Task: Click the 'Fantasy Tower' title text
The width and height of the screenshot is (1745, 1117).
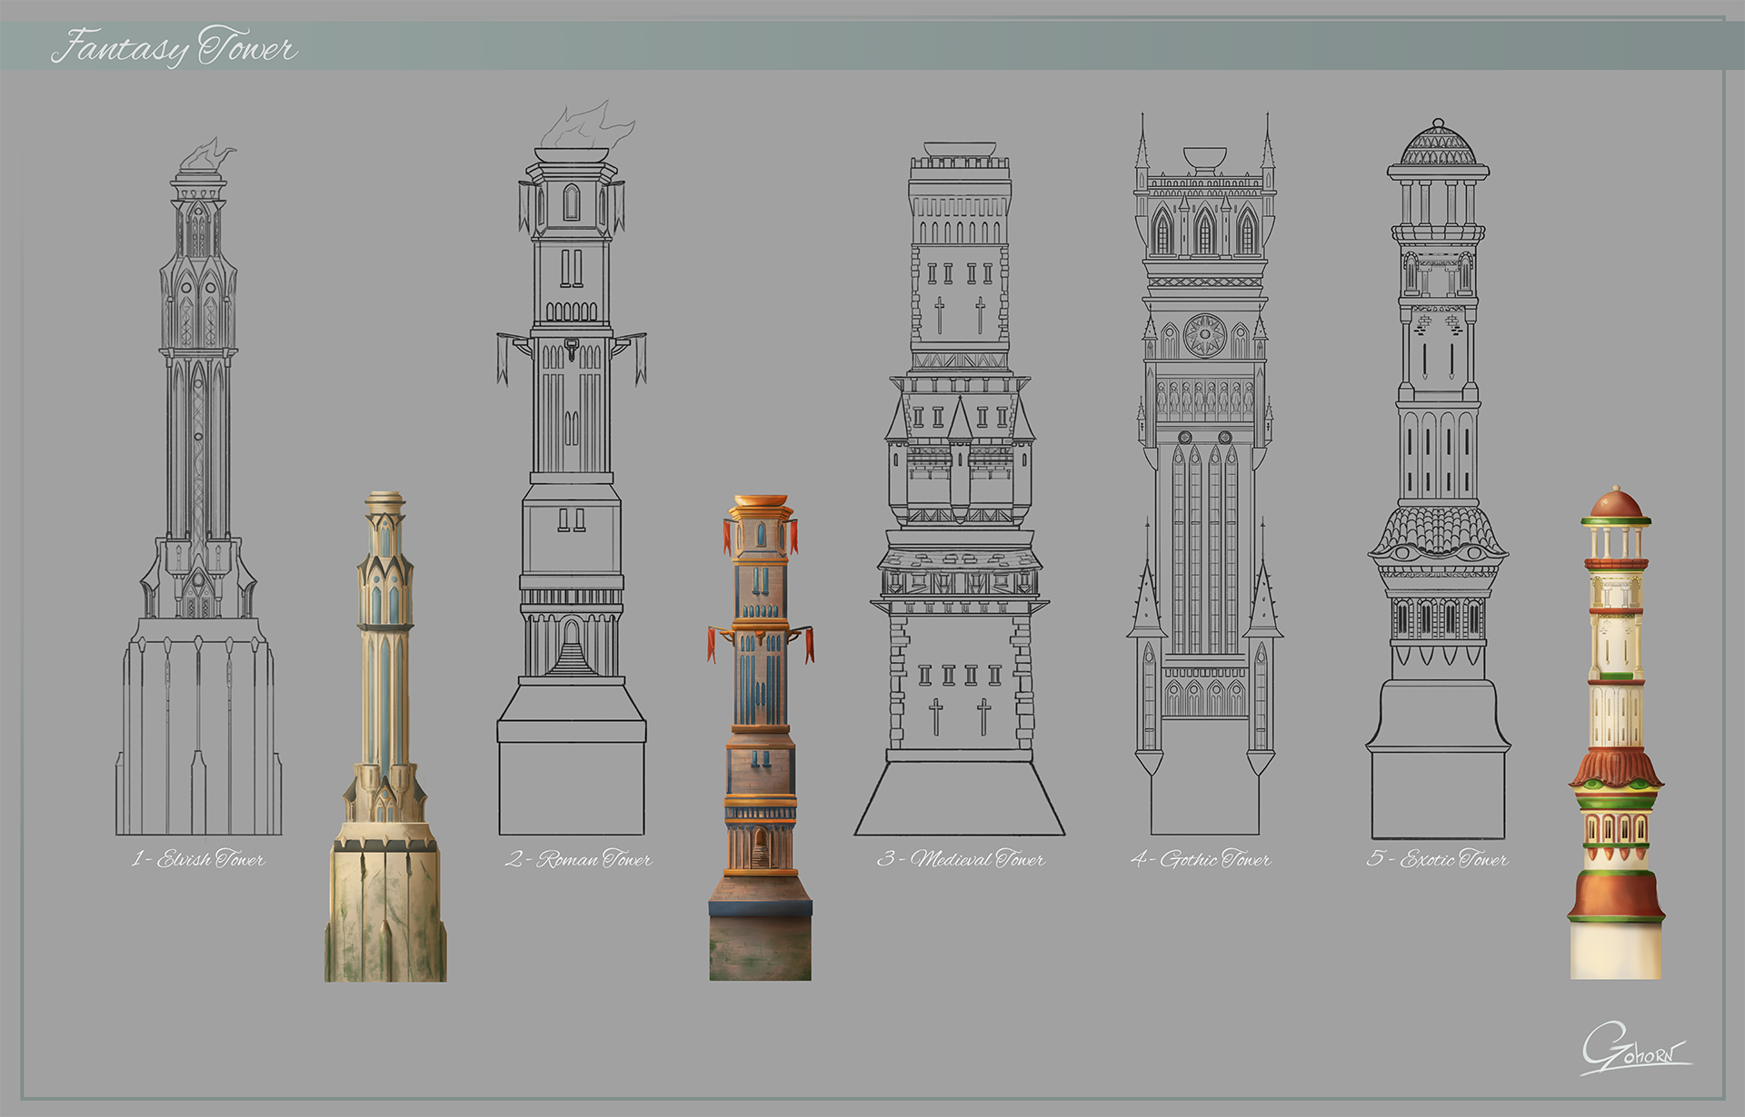Action: 173,47
